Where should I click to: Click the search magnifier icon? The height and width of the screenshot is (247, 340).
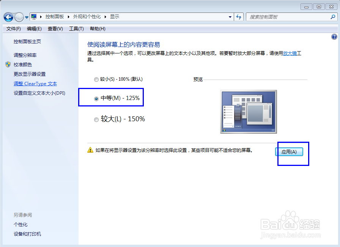[332, 17]
